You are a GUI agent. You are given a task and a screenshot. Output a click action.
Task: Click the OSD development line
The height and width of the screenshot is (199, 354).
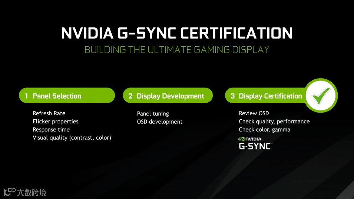[160, 122]
